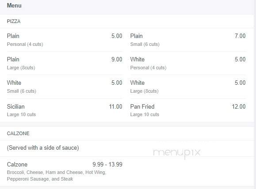Select White Personal (4 cuts) pizza
This screenshot has width=256, height=189.
coord(188,63)
